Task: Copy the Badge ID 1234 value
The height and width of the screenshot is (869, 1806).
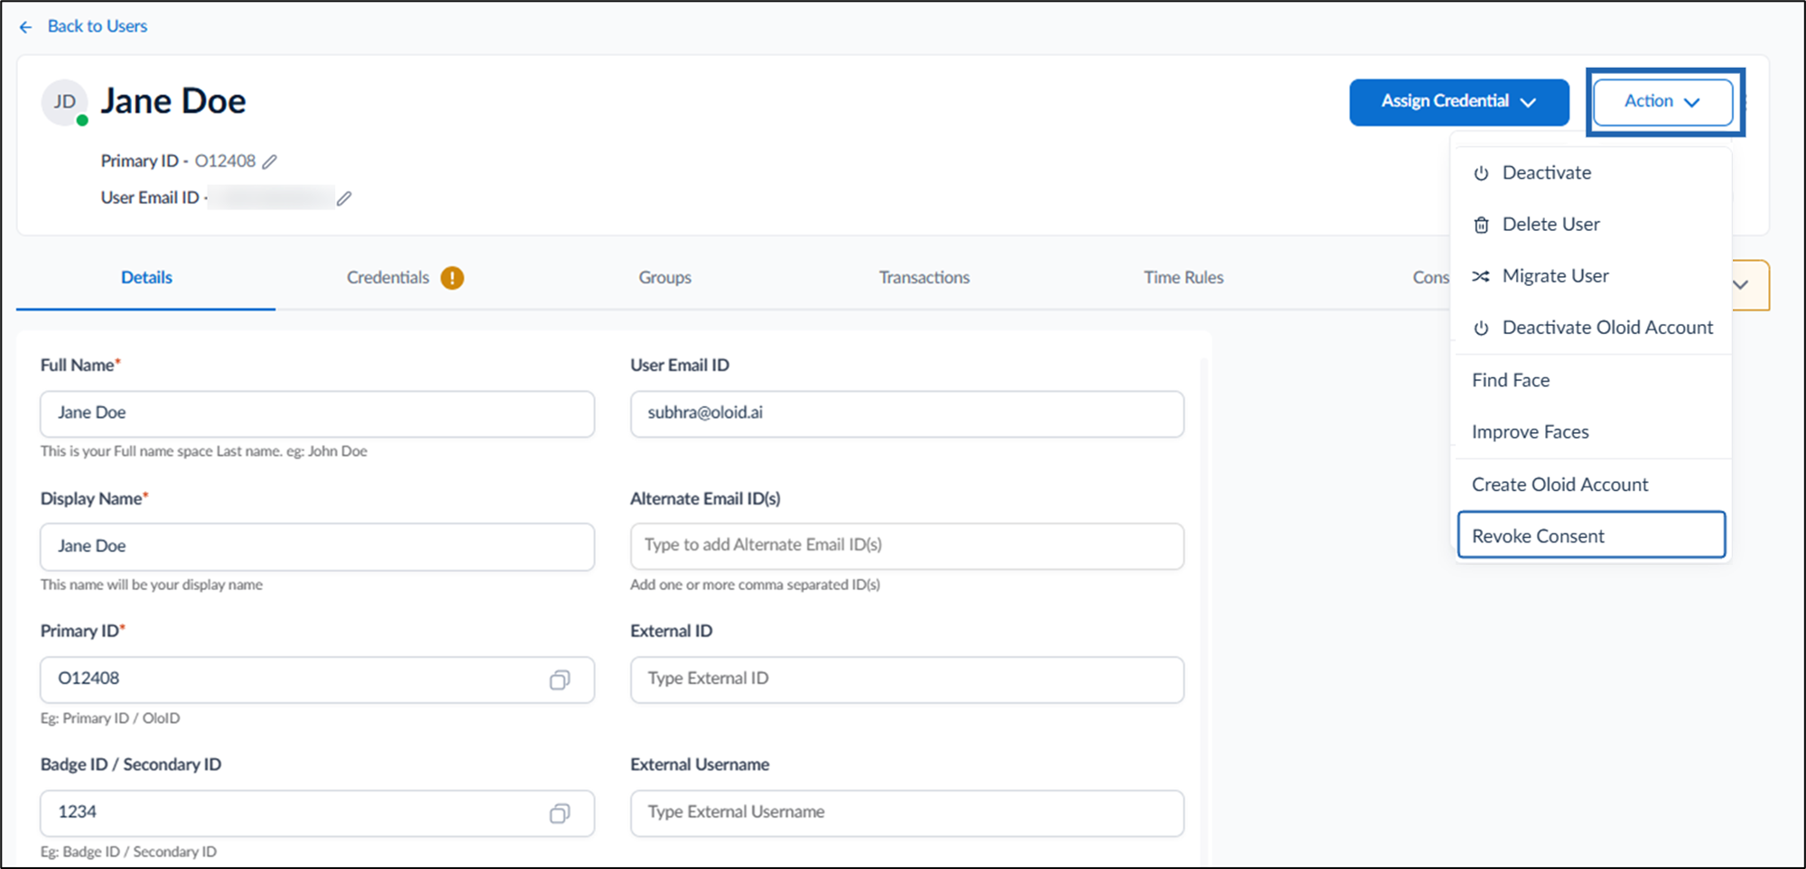Action: click(x=560, y=813)
